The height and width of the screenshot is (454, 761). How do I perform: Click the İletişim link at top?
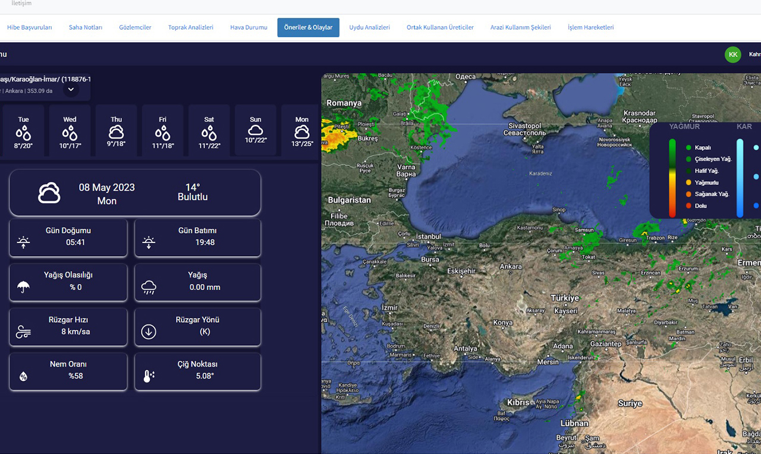[21, 4]
